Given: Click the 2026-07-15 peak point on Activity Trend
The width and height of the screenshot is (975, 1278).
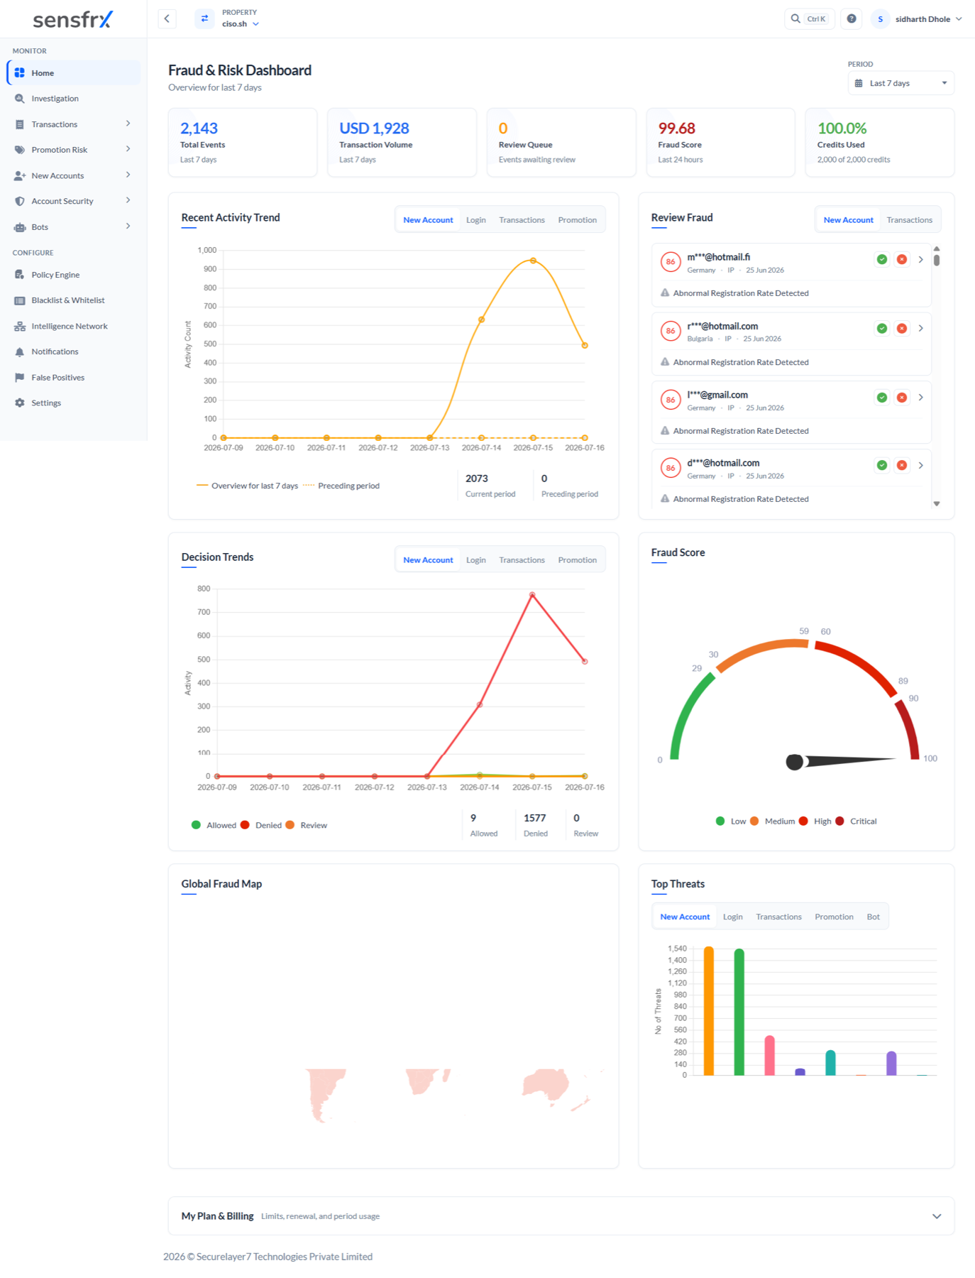Looking at the screenshot, I should (533, 261).
